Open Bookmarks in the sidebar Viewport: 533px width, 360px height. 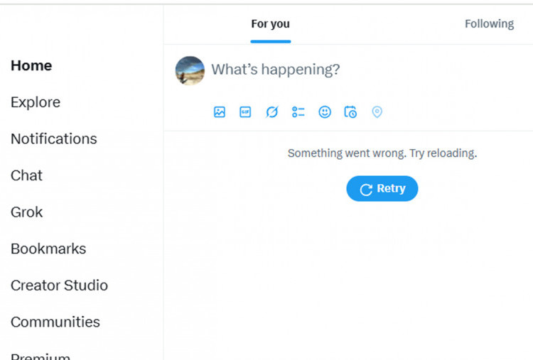point(48,249)
